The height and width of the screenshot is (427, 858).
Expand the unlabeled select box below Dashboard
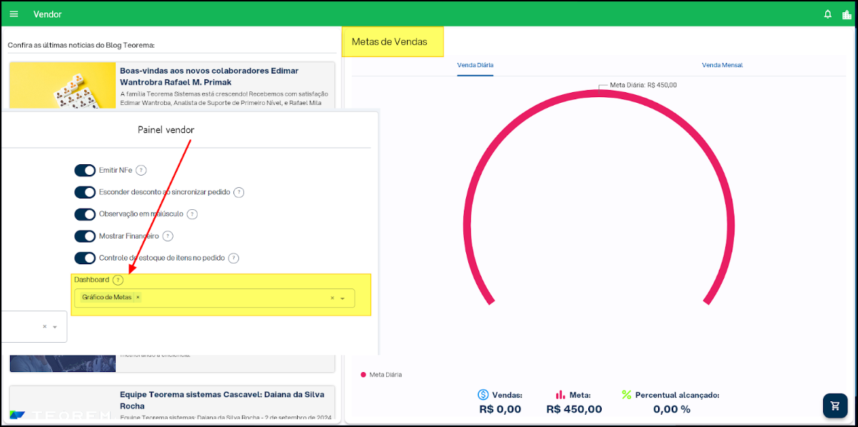point(55,326)
